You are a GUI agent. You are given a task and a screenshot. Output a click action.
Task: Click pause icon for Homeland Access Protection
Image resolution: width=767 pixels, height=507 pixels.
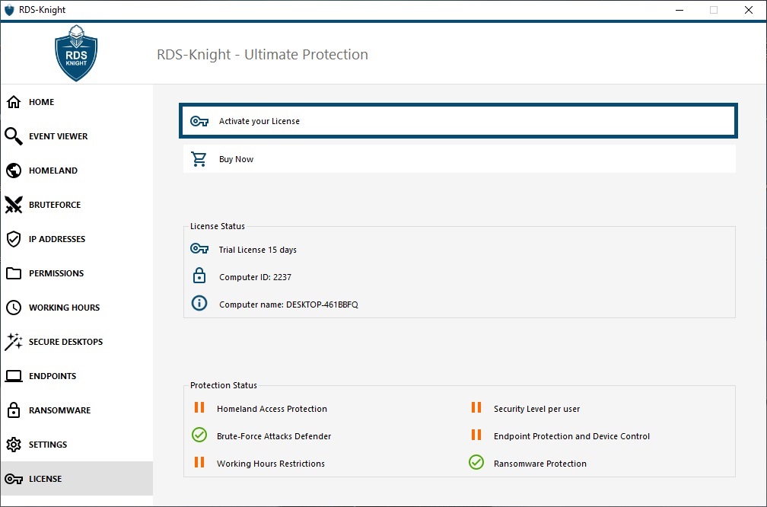pos(199,407)
